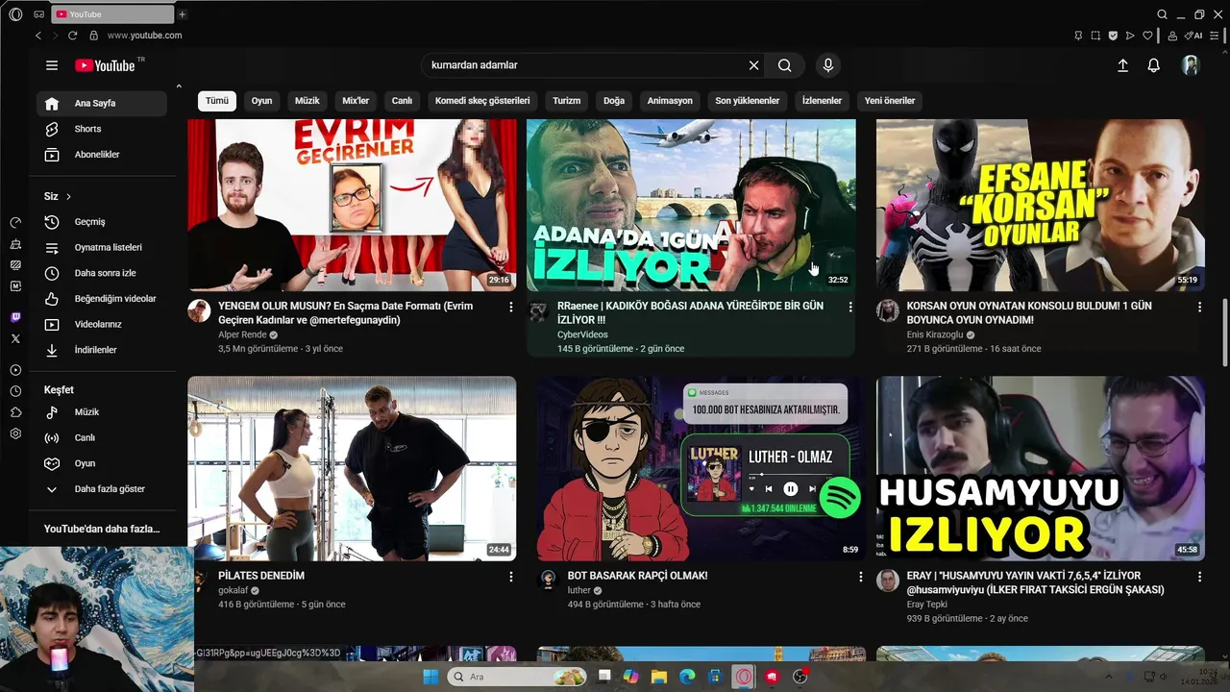1230x692 pixels.
Task: Open YouTube notifications bell
Action: point(1154,65)
